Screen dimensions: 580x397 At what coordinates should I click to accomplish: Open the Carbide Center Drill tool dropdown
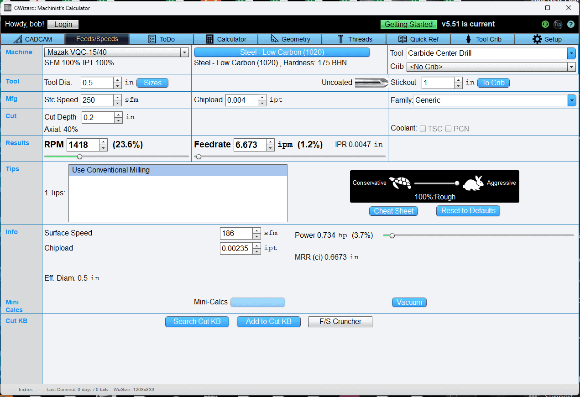(x=572, y=53)
